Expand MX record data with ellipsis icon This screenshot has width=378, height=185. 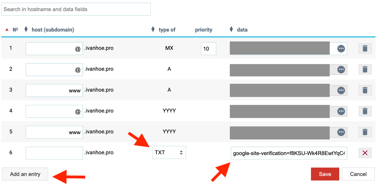[341, 49]
